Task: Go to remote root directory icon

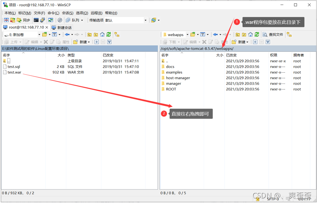Action: (x=244, y=34)
